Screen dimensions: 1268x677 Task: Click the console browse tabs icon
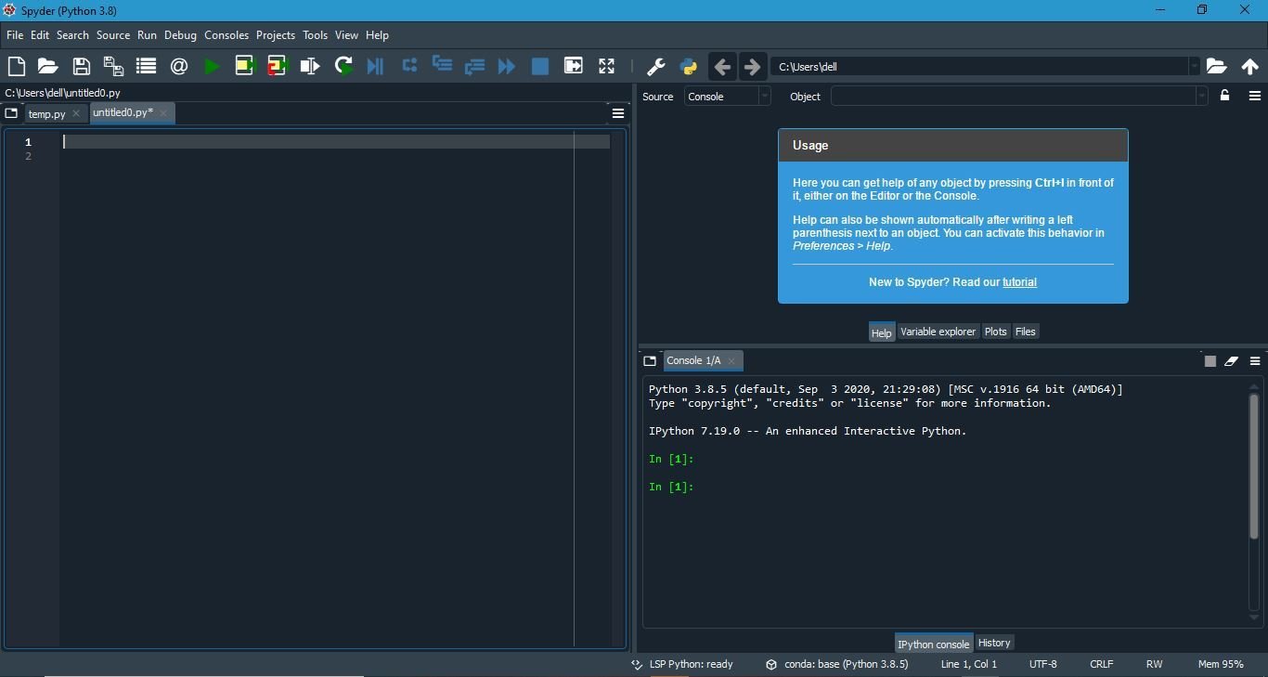coord(650,360)
